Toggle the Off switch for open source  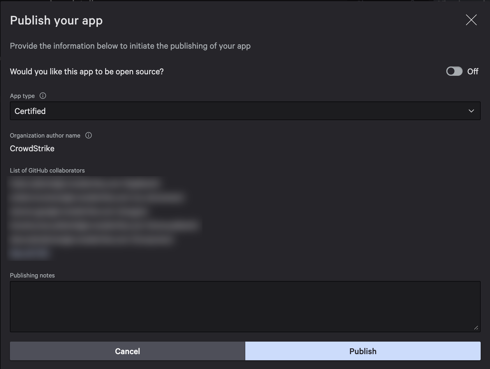pos(454,71)
